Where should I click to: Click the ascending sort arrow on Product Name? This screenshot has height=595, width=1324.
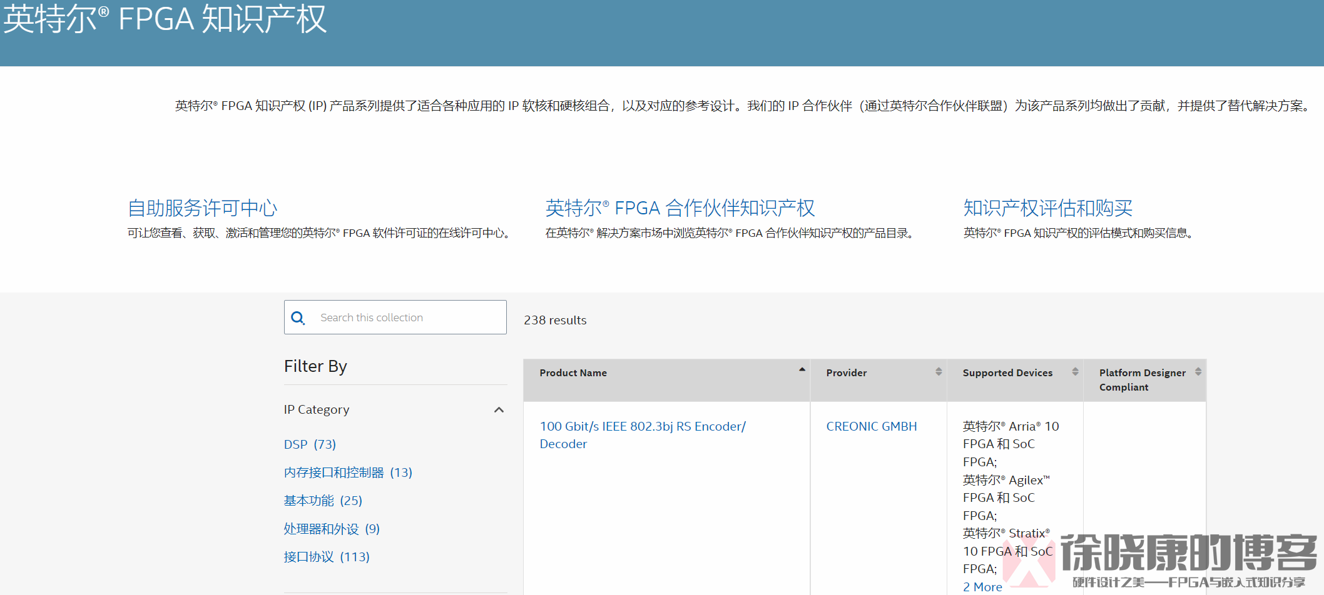tap(802, 369)
